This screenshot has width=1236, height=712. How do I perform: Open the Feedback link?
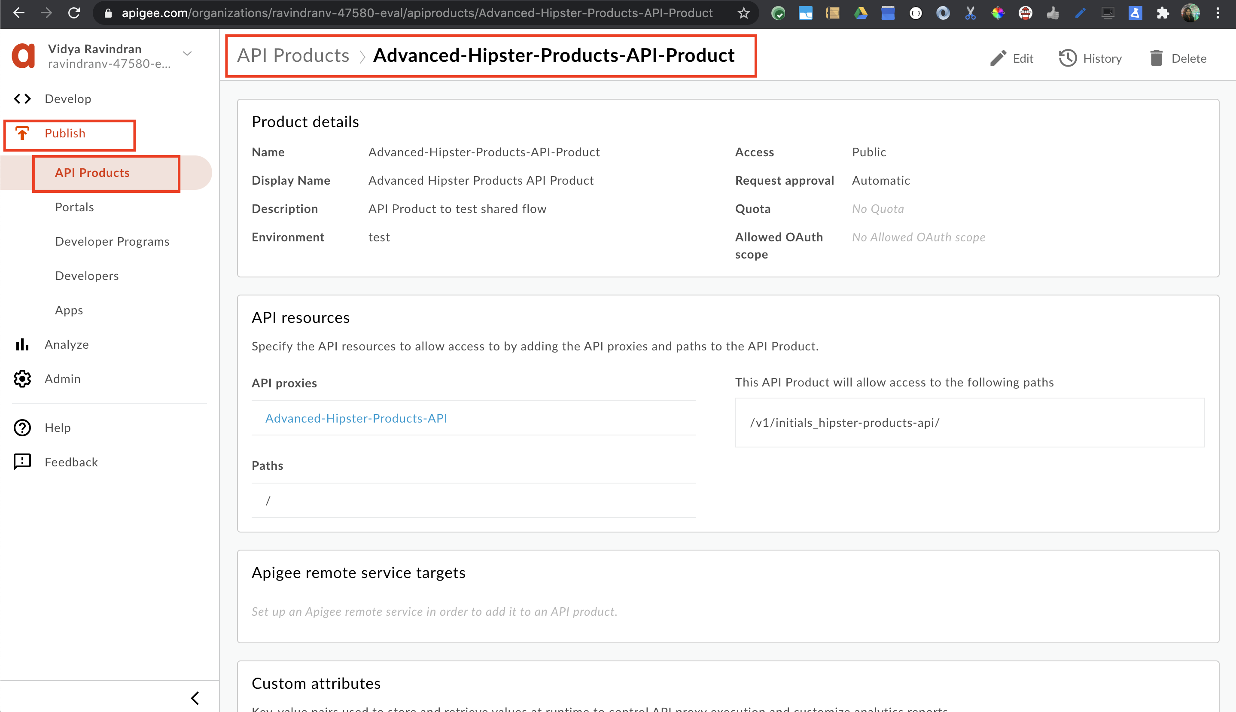pyautogui.click(x=71, y=462)
